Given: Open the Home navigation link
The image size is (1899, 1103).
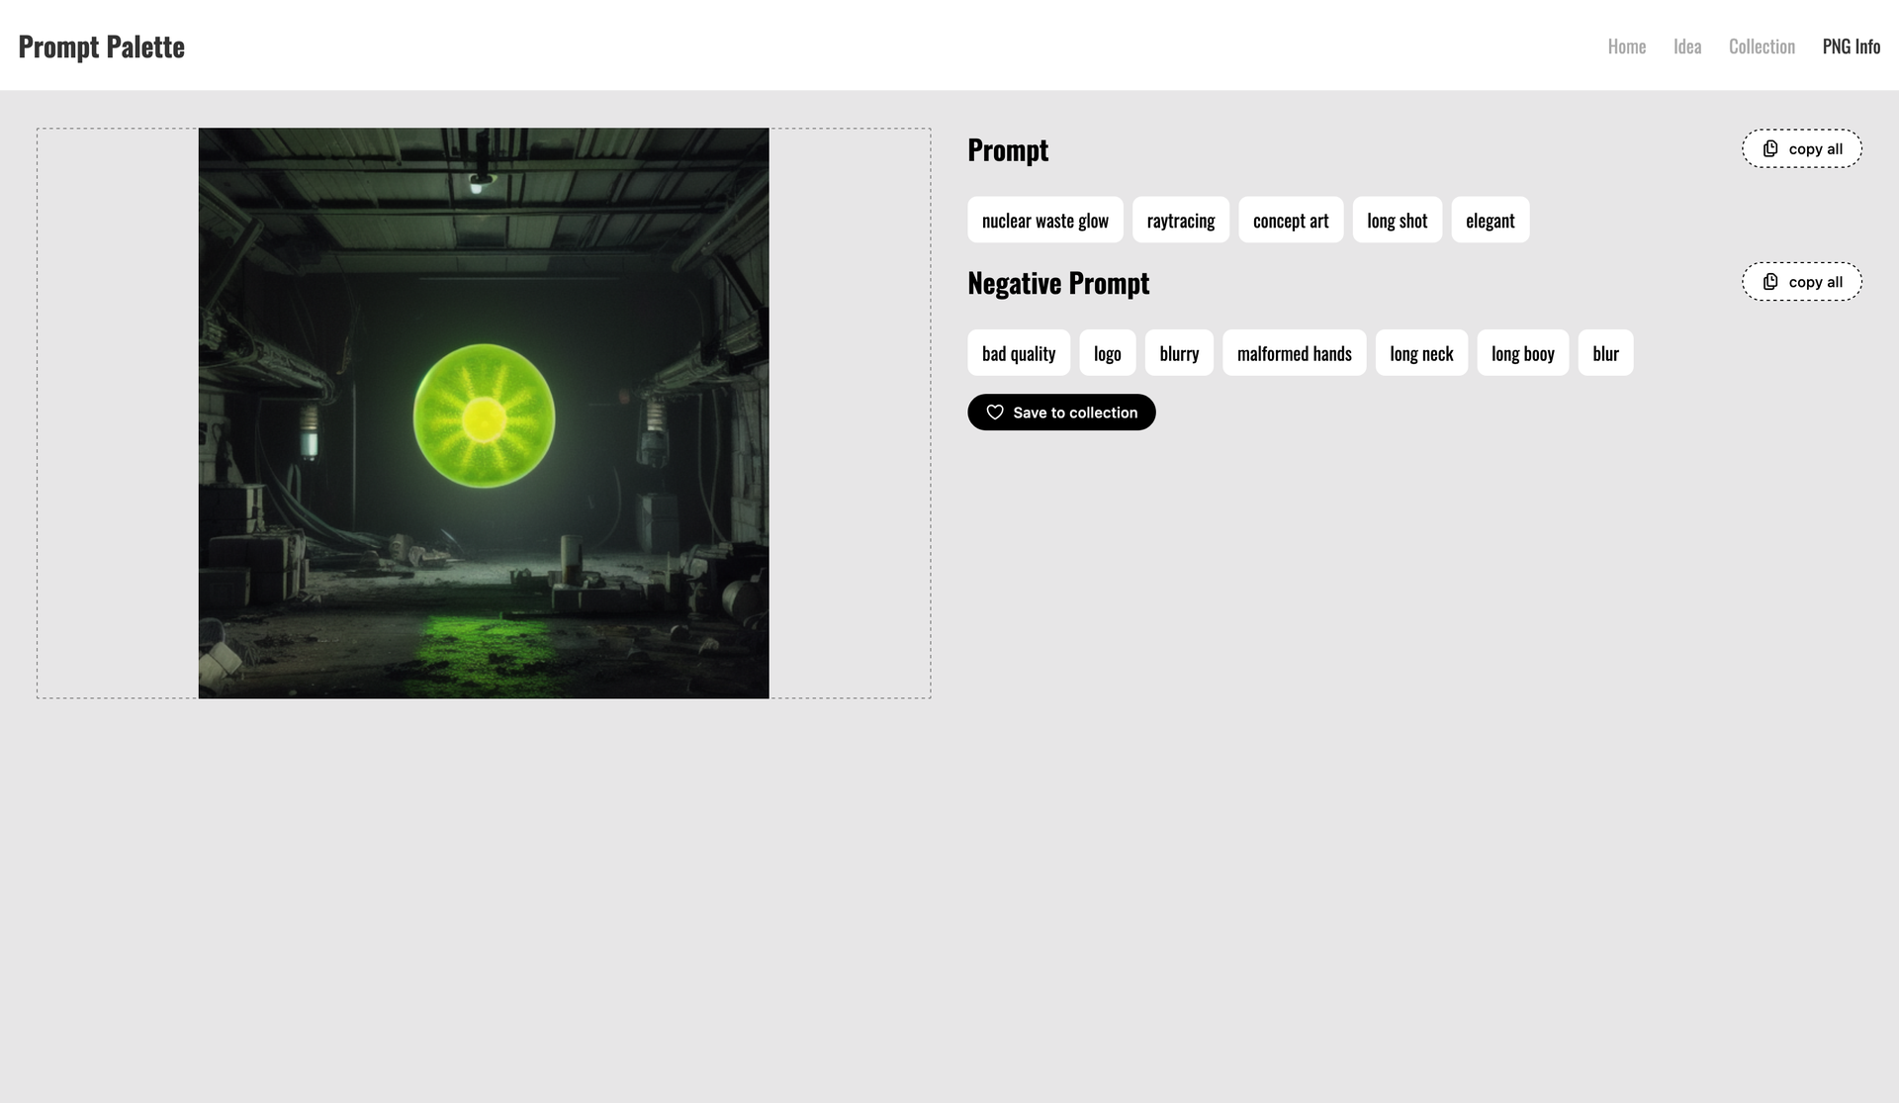Looking at the screenshot, I should [x=1627, y=46].
